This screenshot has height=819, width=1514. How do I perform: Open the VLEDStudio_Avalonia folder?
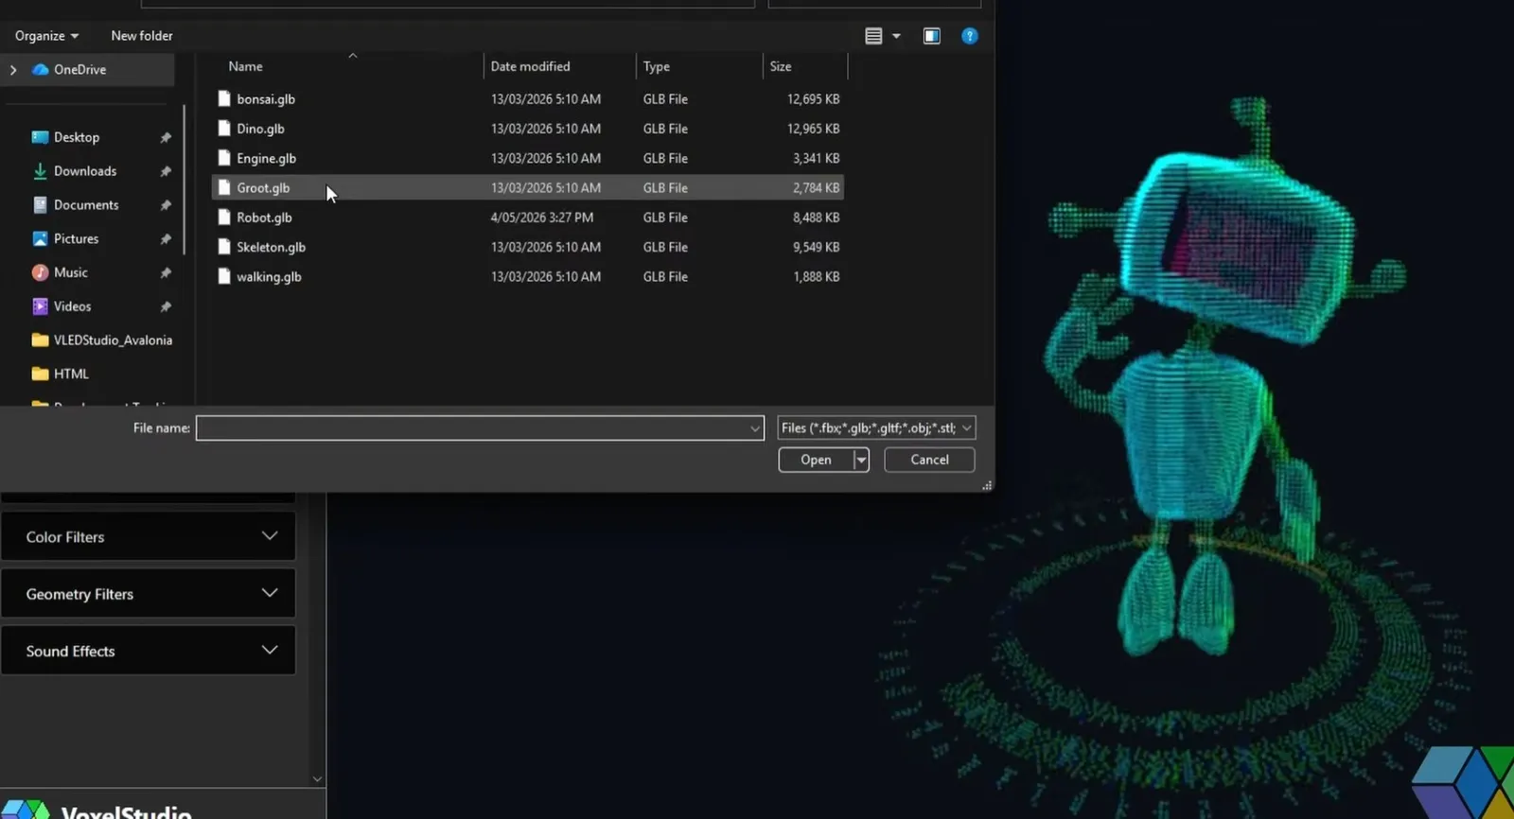113,340
